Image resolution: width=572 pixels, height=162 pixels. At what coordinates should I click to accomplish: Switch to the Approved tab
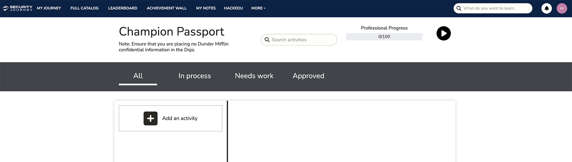click(308, 76)
